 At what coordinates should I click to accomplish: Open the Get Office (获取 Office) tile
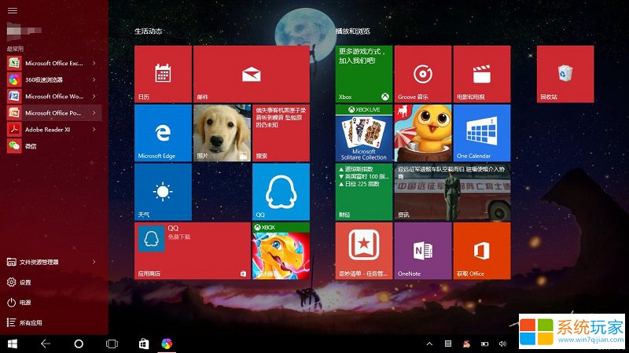pyautogui.click(x=482, y=251)
